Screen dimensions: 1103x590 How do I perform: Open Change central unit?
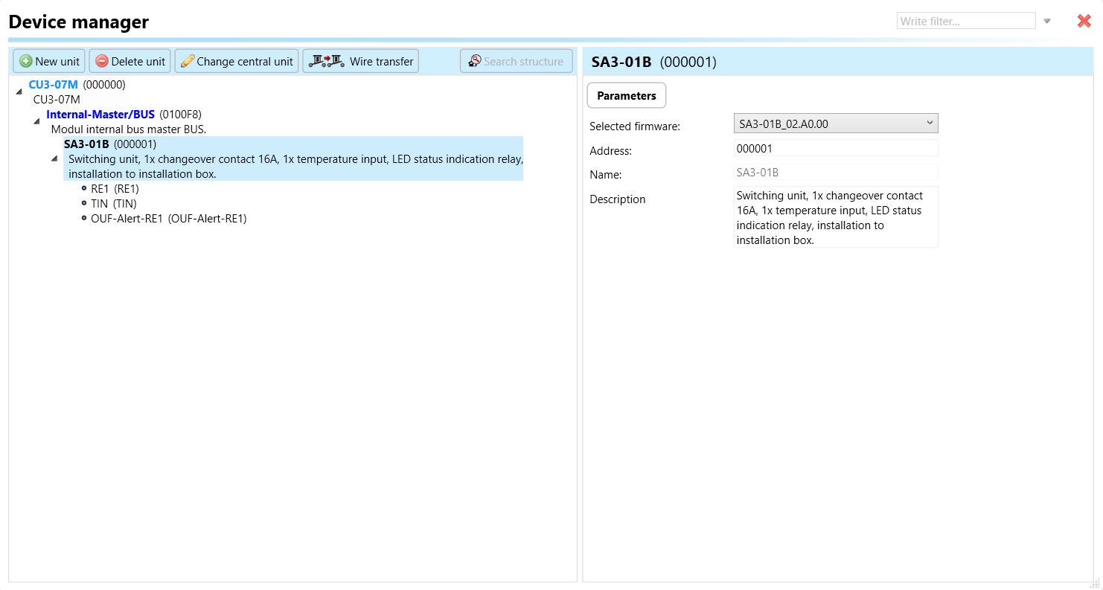237,62
